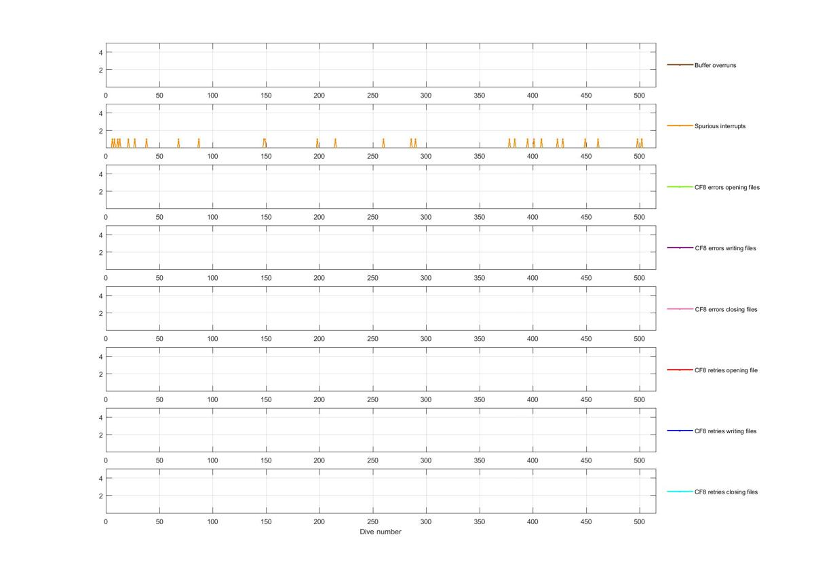This screenshot has height=577, width=814.
Task: Click the orange spike near dive 260
Action: [383, 143]
